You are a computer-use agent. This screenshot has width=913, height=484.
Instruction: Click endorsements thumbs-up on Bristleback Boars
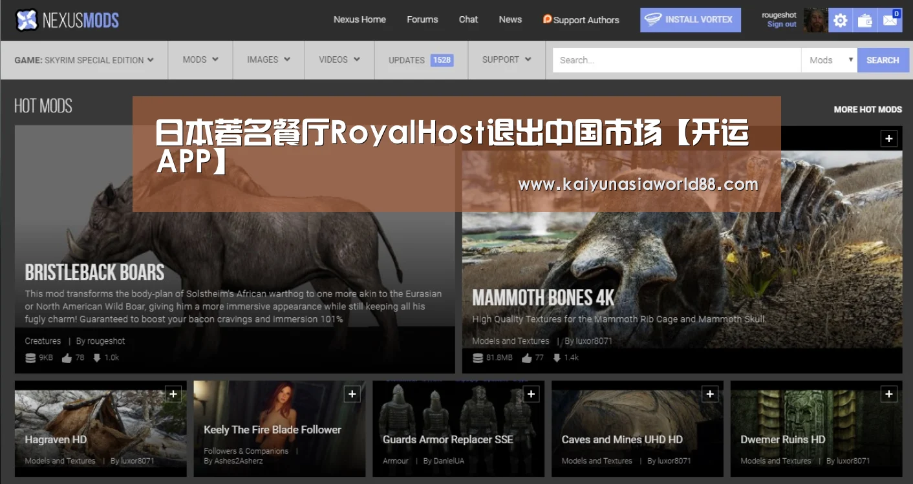[67, 358]
